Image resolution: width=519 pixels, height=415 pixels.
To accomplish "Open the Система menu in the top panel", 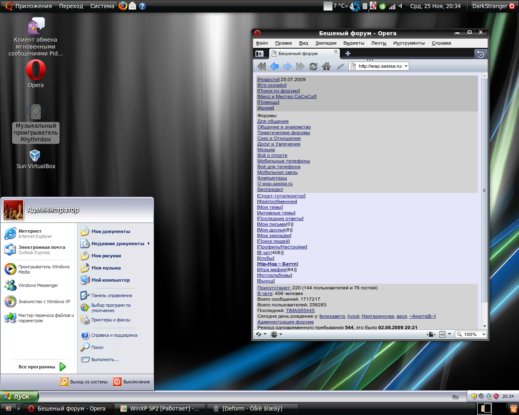I will [102, 6].
